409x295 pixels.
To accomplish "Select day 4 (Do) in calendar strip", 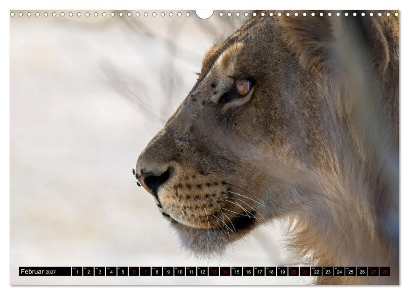I will pyautogui.click(x=111, y=271).
